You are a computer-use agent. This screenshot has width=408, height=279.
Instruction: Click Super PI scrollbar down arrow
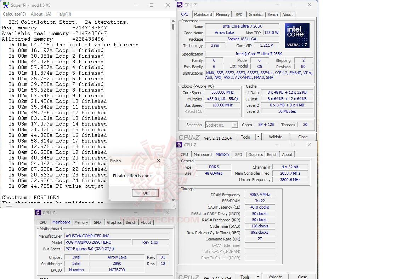[x=173, y=200]
